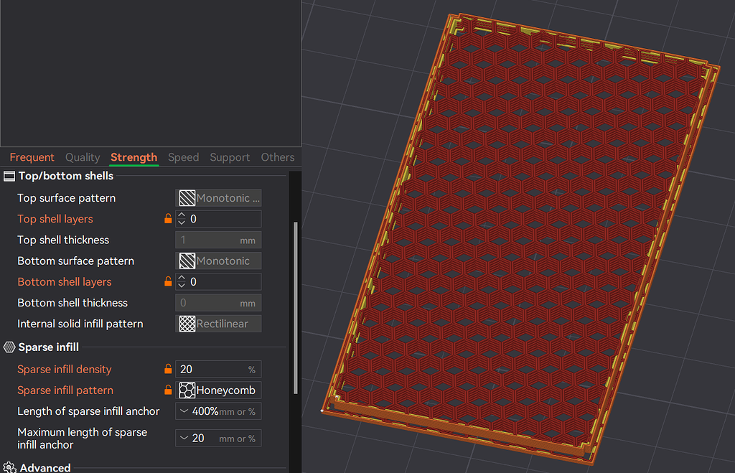Click the Sparse infill density label
Screen dimensions: 735x473
pos(64,370)
